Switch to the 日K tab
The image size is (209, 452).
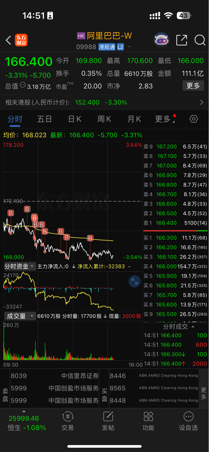tap(74, 119)
